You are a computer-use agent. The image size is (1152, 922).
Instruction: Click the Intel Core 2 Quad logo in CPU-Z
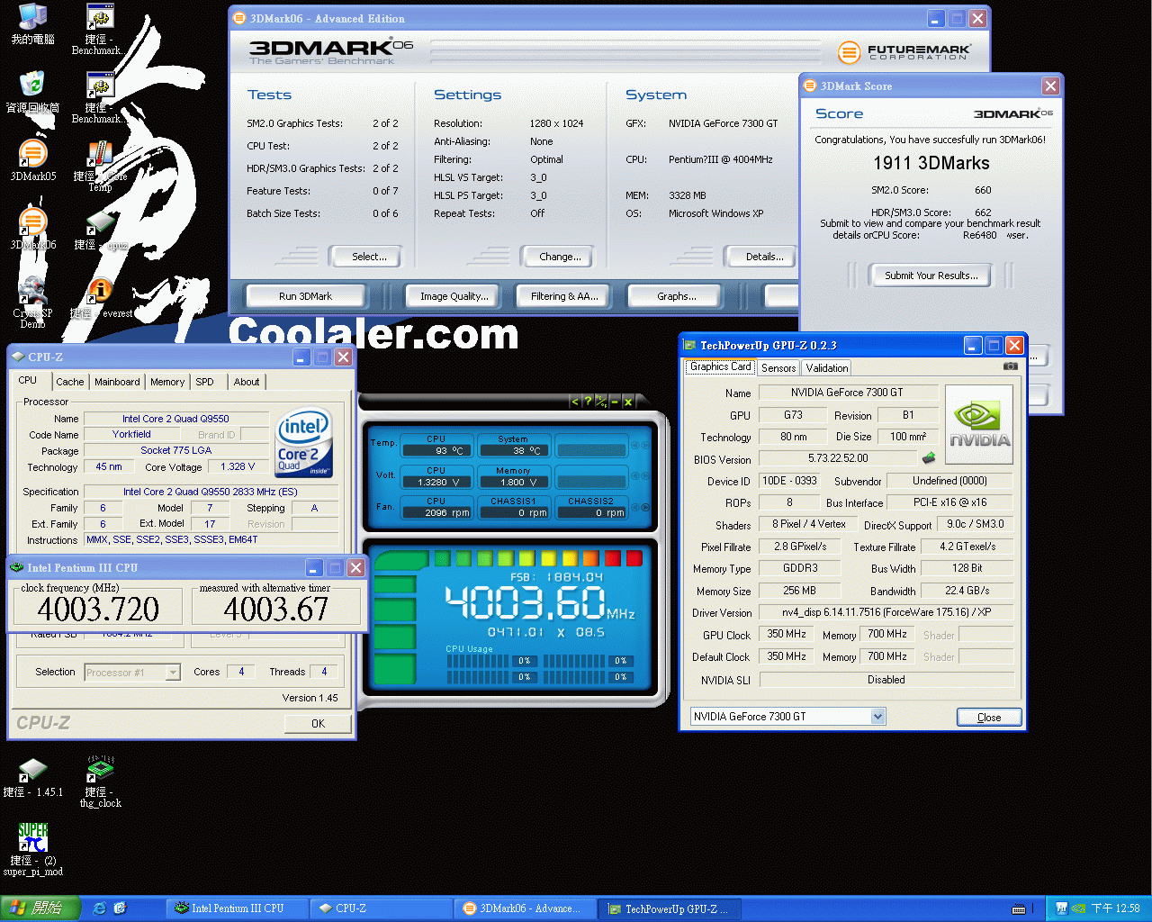[x=303, y=442]
